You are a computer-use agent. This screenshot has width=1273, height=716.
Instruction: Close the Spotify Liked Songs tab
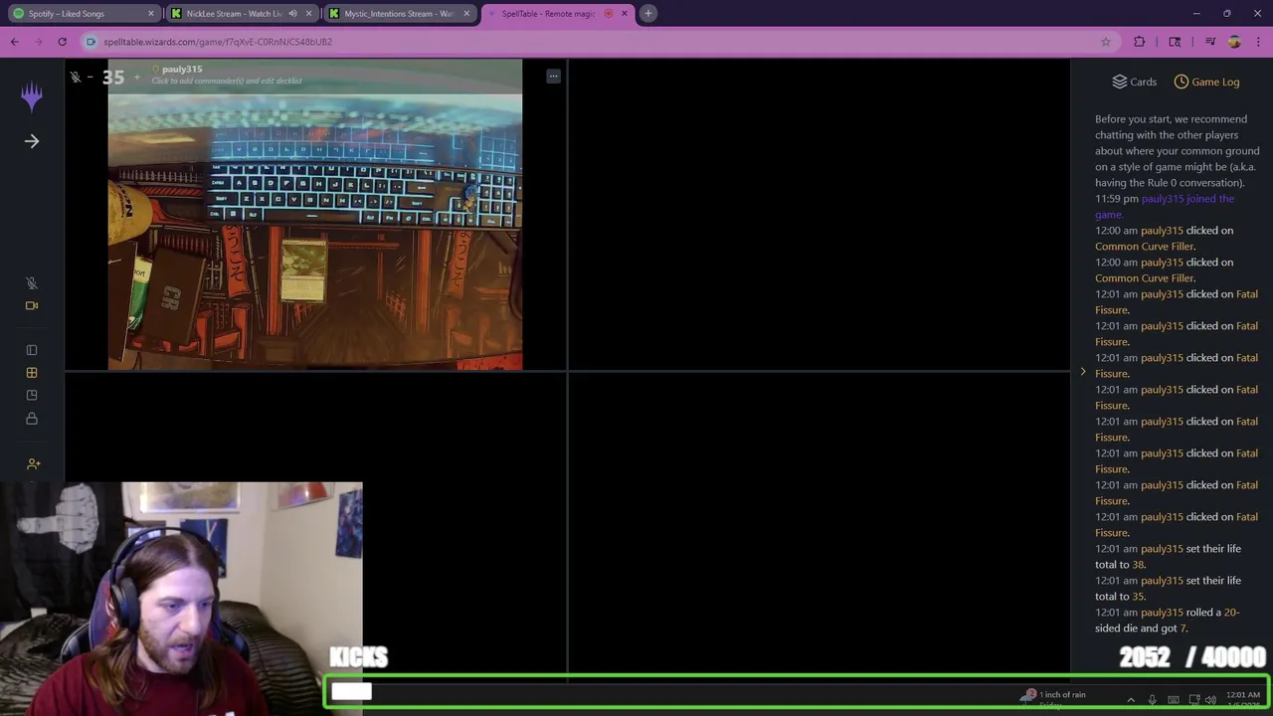pos(151,14)
